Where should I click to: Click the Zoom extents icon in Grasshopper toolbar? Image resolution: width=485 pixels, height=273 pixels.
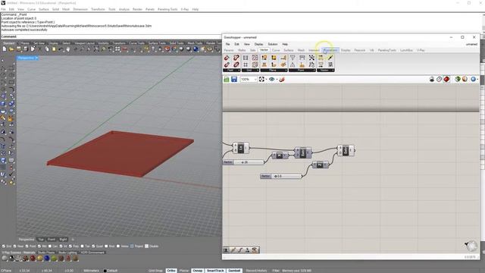[262, 80]
